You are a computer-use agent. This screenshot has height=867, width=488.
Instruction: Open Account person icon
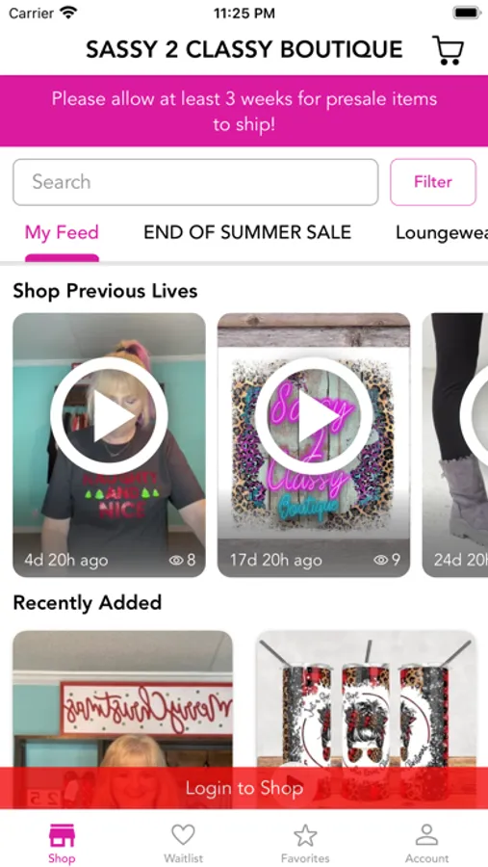pos(426,835)
